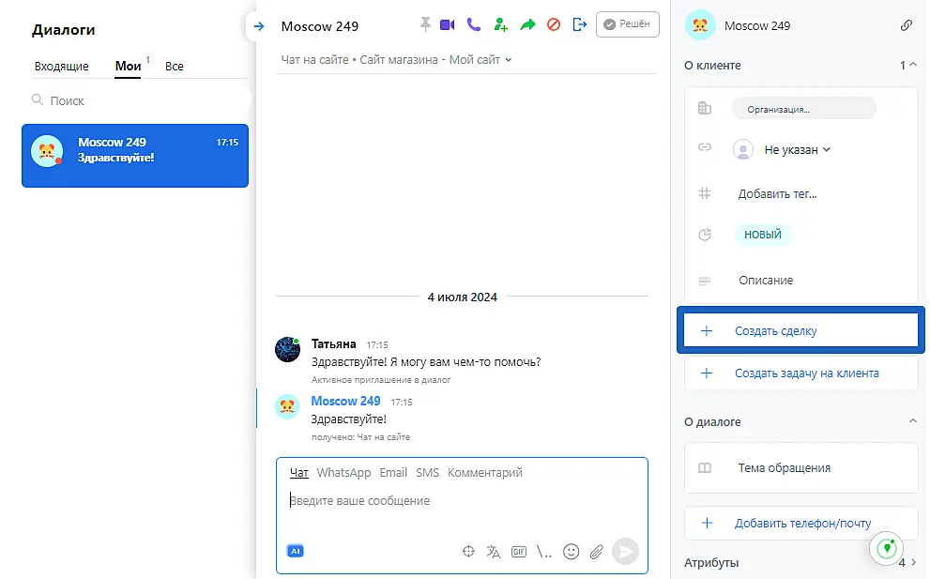Open the emoji picker
This screenshot has height=579, width=930.
point(571,552)
